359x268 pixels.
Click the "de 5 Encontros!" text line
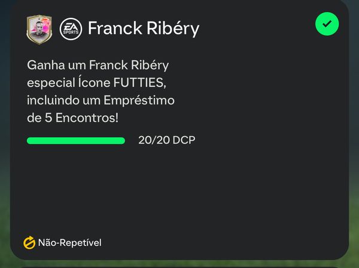73,118
